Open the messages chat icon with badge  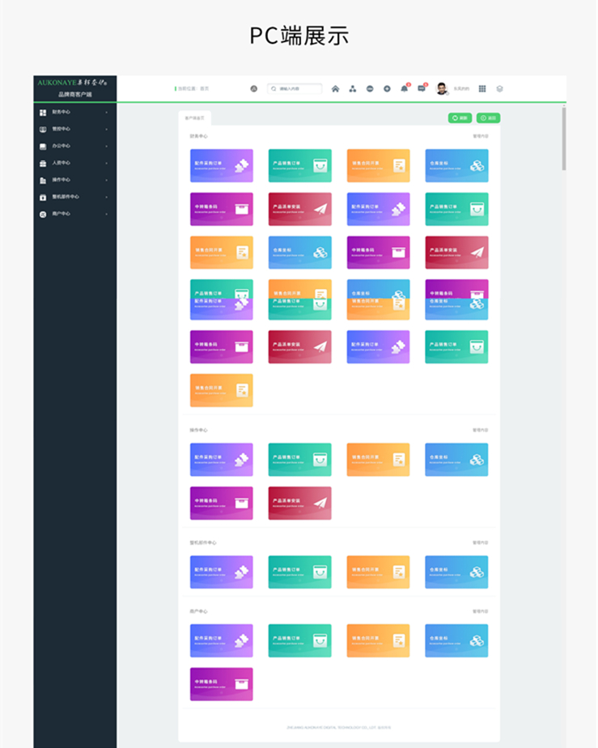tap(422, 88)
